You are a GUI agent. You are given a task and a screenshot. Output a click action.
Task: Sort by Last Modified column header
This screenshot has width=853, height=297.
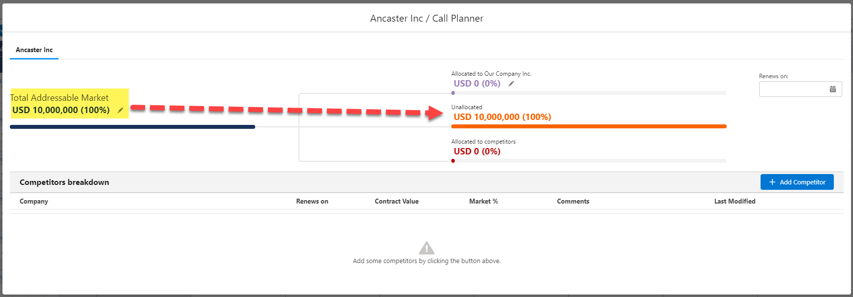735,201
